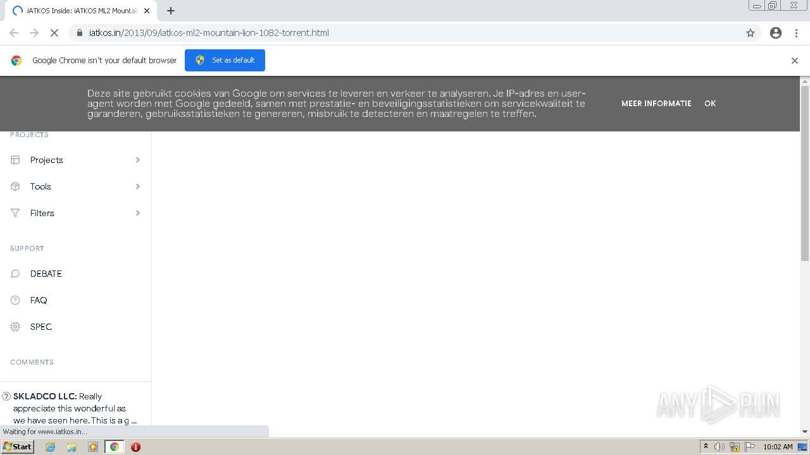810x455 pixels.
Task: Open SKLADCO LLC comment
Action: click(75, 408)
